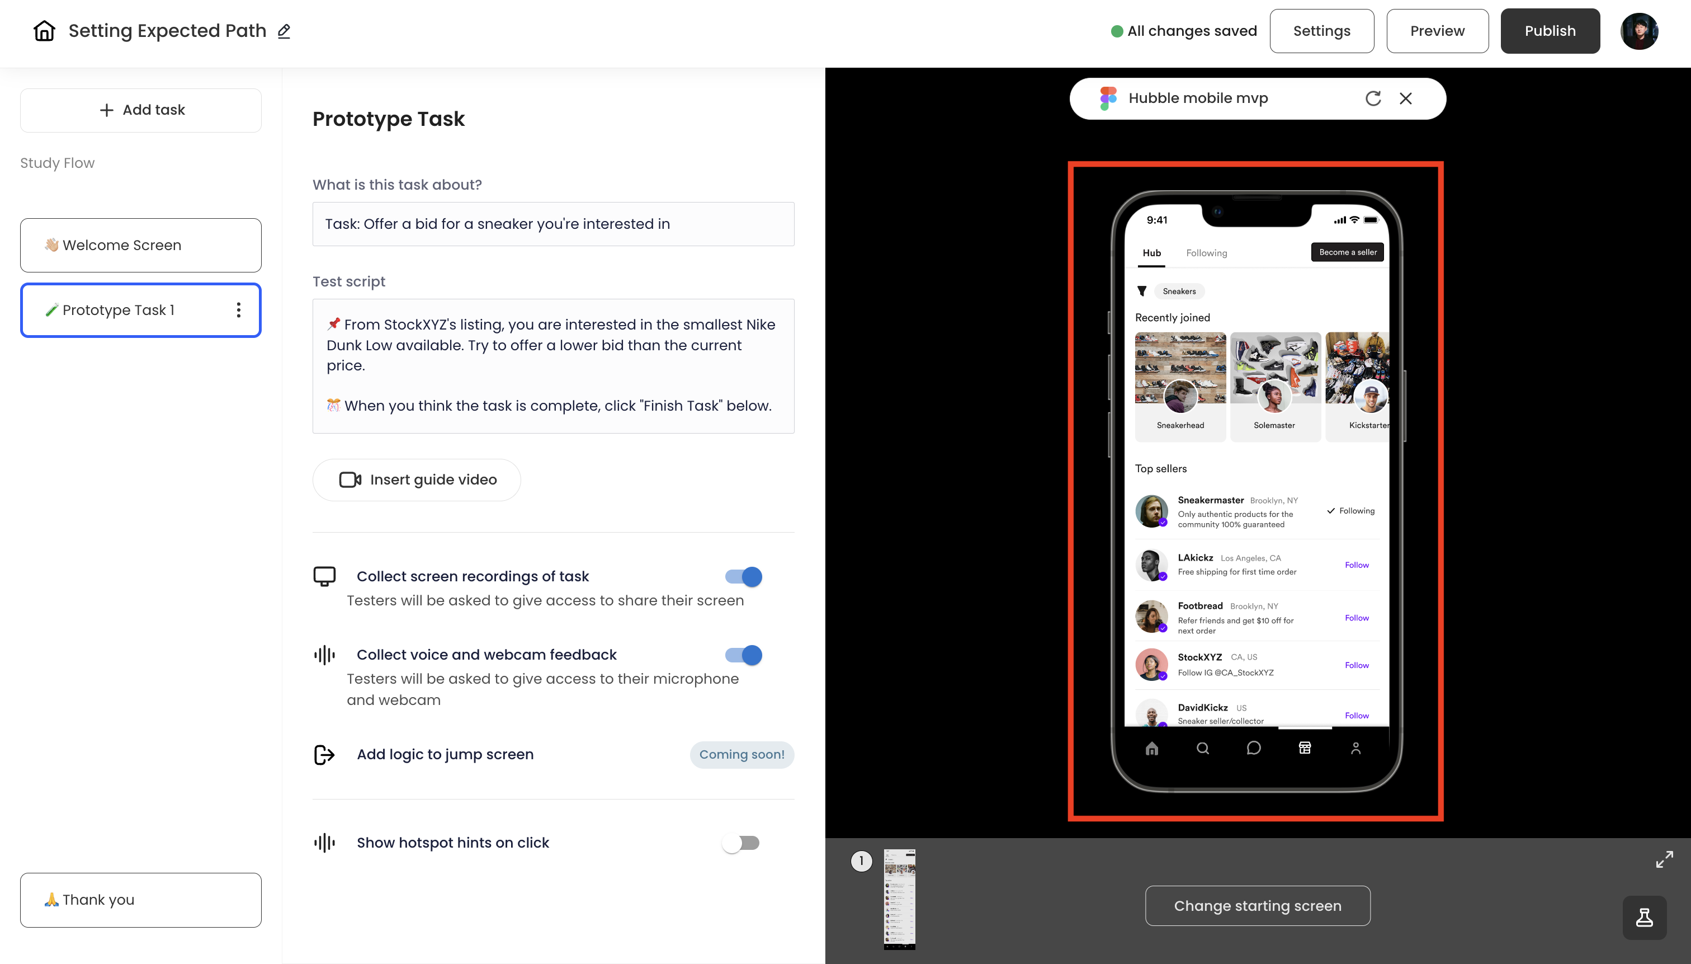This screenshot has width=1691, height=964.
Task: Tap phone chat nav icon
Action: pyautogui.click(x=1254, y=748)
